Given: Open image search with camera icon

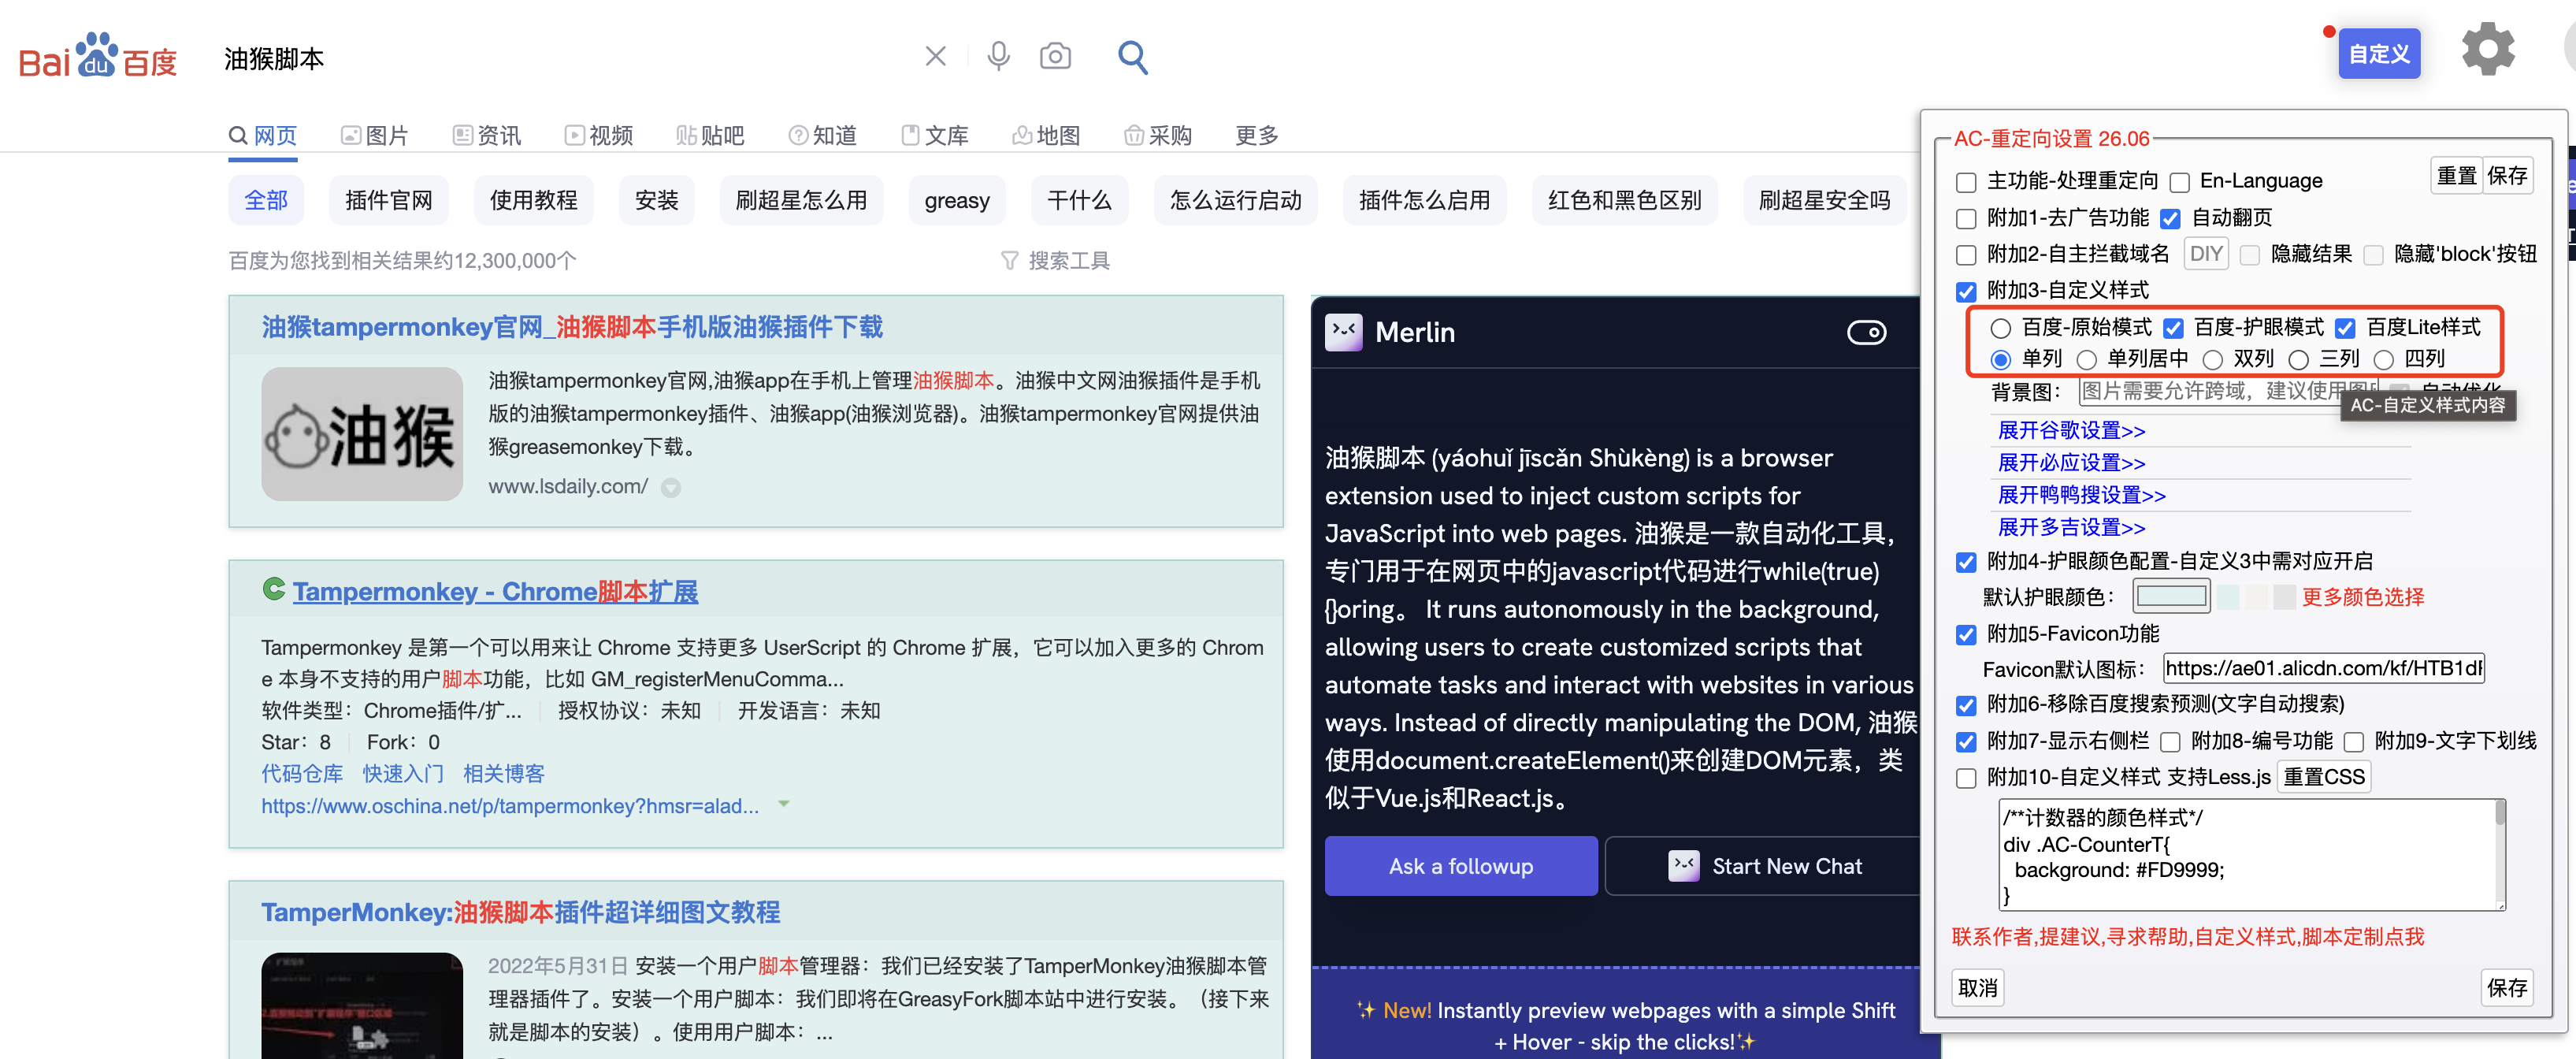Looking at the screenshot, I should (x=1055, y=56).
